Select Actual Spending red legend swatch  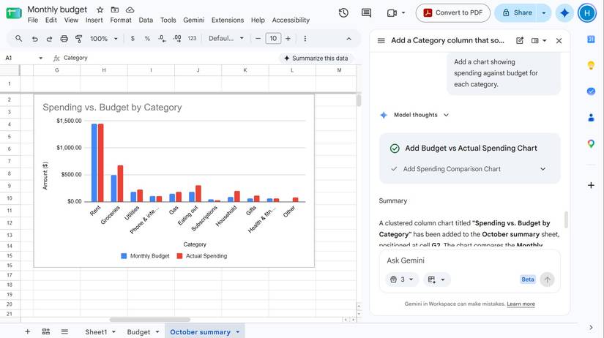[x=179, y=256]
